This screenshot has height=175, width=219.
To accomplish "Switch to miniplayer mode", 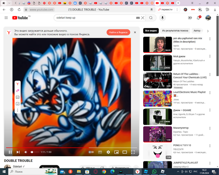I will coord(117,152).
